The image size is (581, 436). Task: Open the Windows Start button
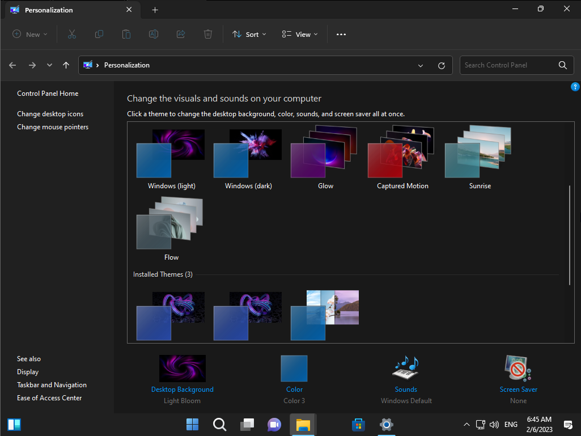click(x=192, y=425)
